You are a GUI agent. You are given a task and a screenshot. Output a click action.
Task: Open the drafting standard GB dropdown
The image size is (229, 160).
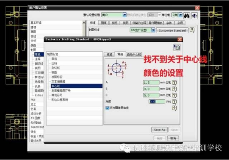[x=153, y=30]
